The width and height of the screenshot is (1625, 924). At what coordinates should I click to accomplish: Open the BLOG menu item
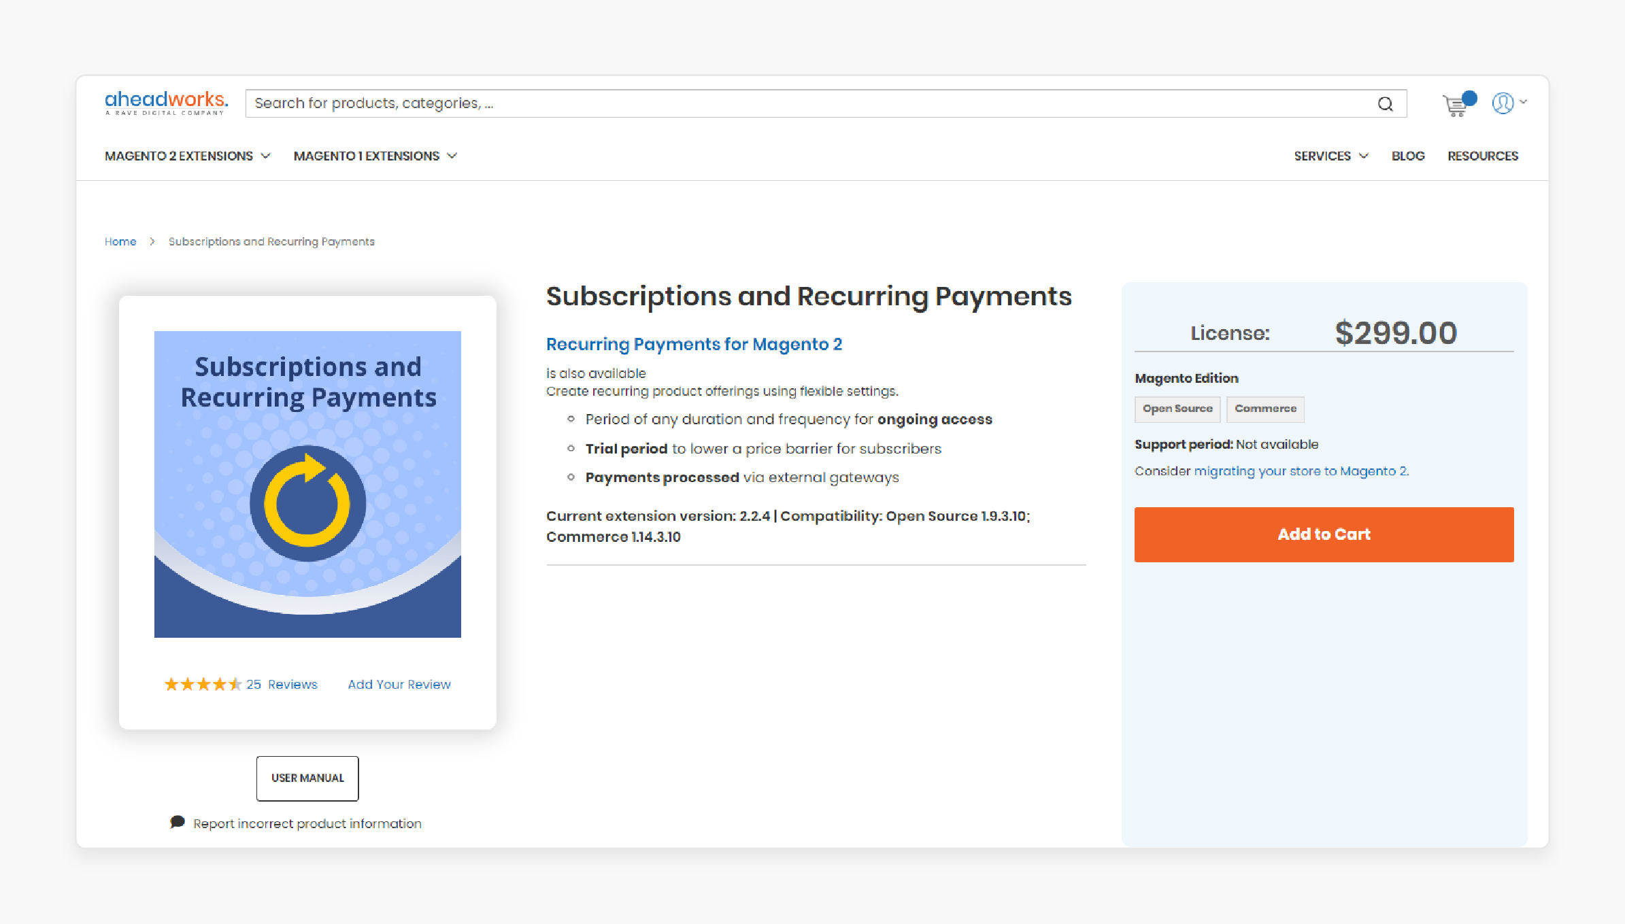(1407, 155)
